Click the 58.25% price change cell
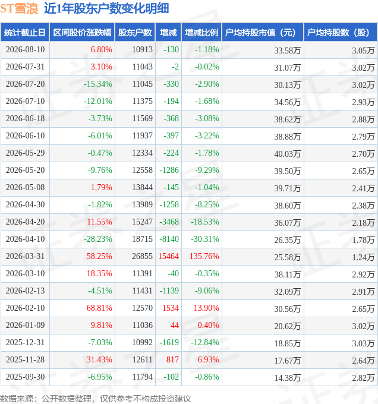 pyautogui.click(x=99, y=256)
